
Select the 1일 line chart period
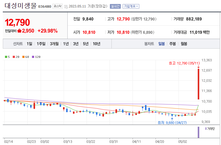click(x=29, y=44)
